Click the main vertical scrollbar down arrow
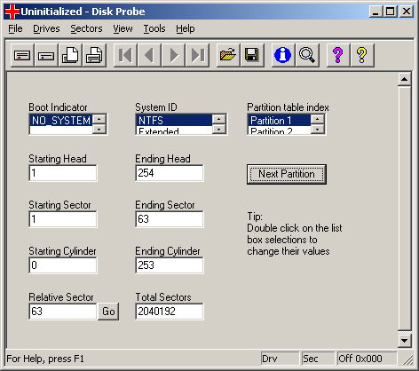 tap(404, 341)
